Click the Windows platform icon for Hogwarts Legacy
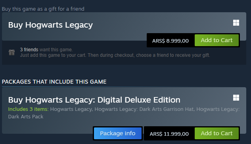251x144 pixels. tap(236, 22)
